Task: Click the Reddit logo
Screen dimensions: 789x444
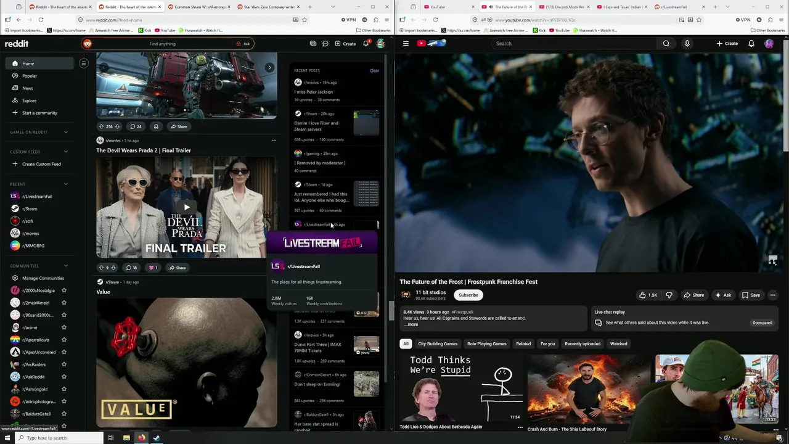Action: (17, 44)
